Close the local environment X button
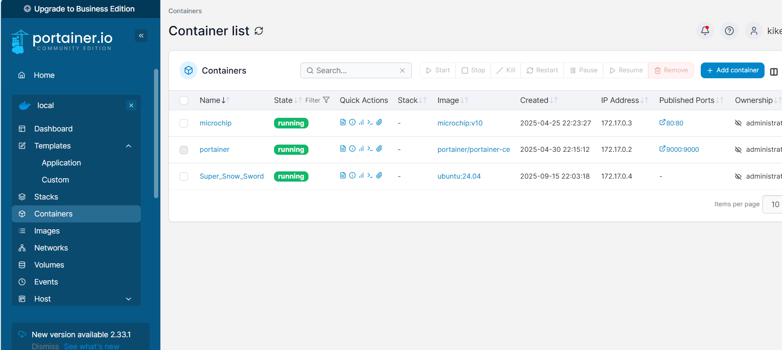The width and height of the screenshot is (782, 350). (x=131, y=105)
